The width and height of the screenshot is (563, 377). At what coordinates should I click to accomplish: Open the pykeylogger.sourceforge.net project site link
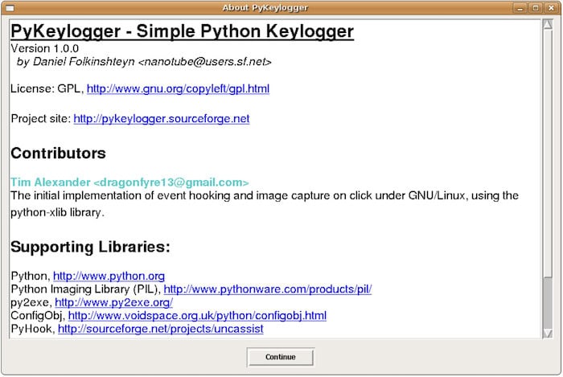point(162,119)
